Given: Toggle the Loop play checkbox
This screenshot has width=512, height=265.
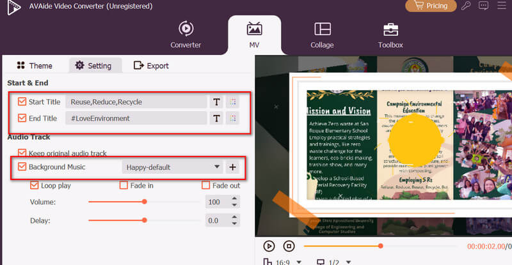Looking at the screenshot, I should [x=35, y=186].
